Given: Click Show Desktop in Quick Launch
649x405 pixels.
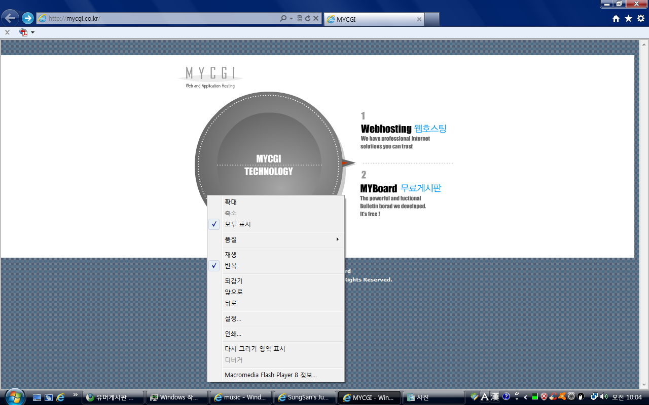Looking at the screenshot, I should tap(37, 397).
